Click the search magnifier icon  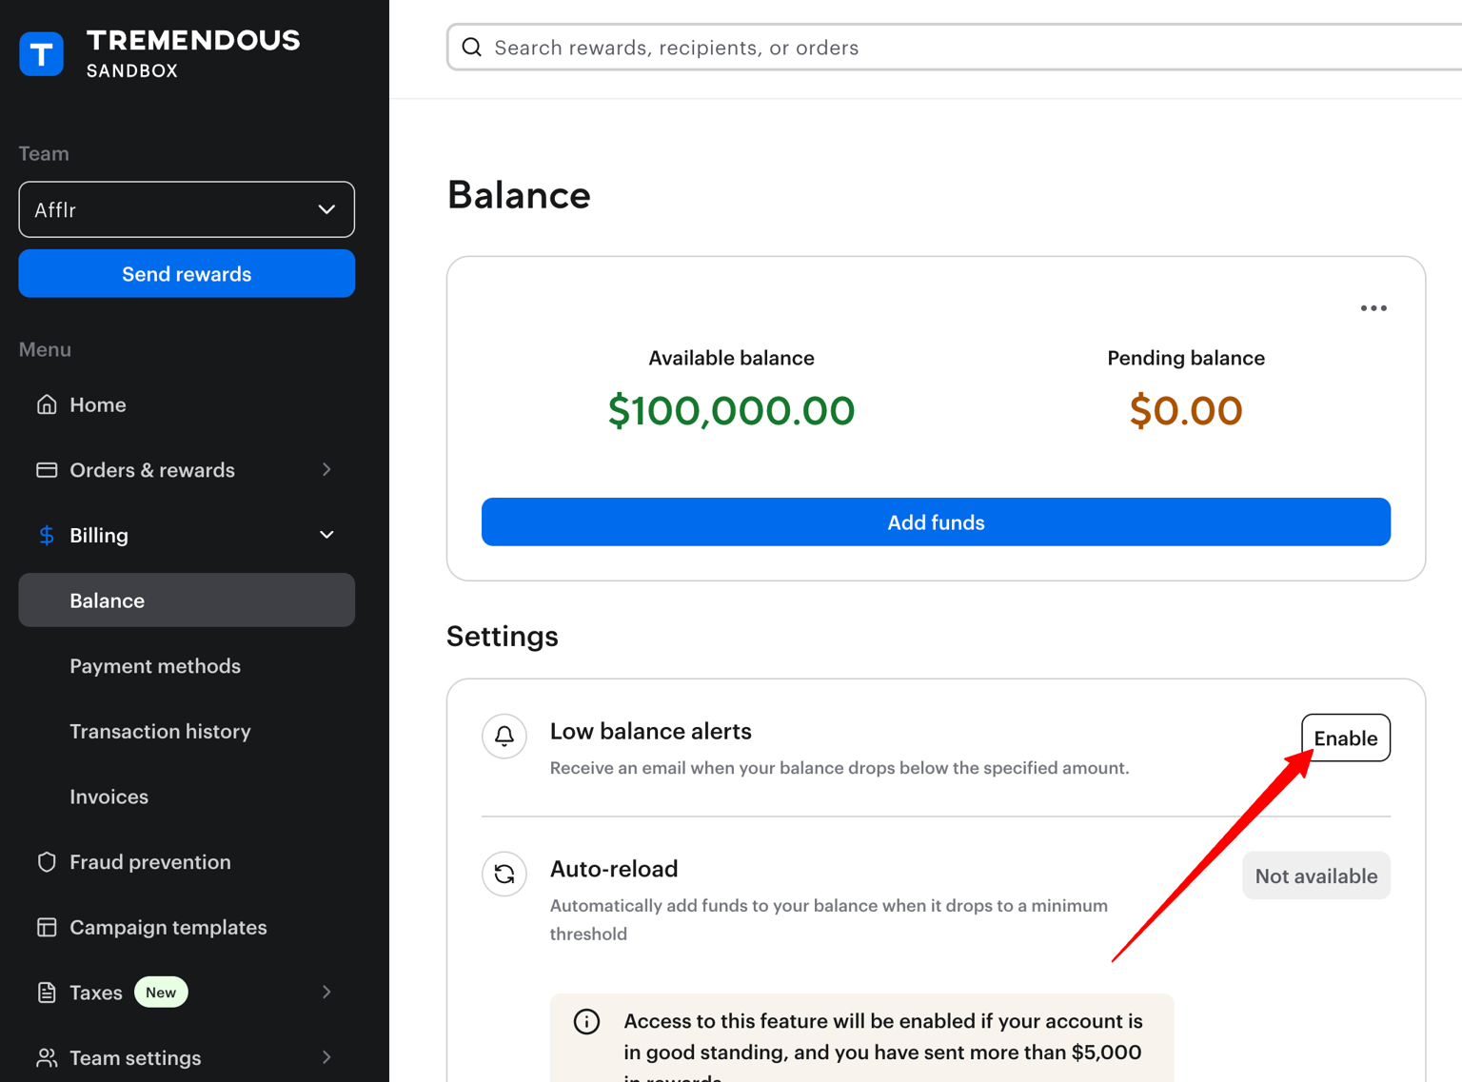tap(472, 48)
